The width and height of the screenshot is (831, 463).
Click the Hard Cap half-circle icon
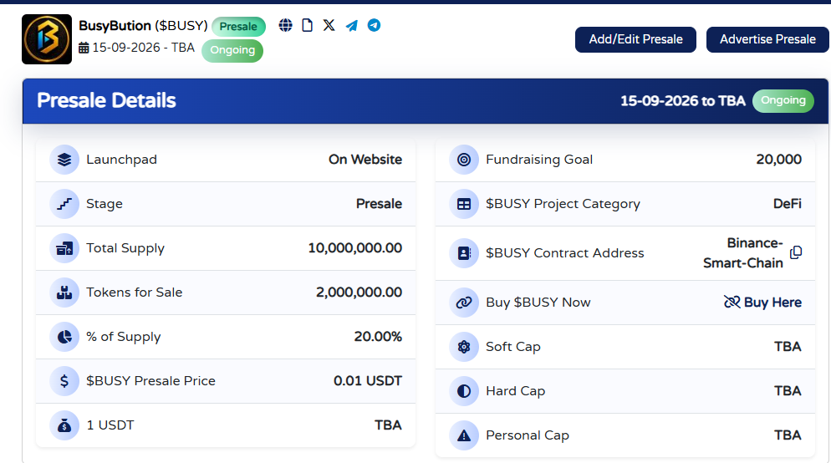tap(464, 391)
